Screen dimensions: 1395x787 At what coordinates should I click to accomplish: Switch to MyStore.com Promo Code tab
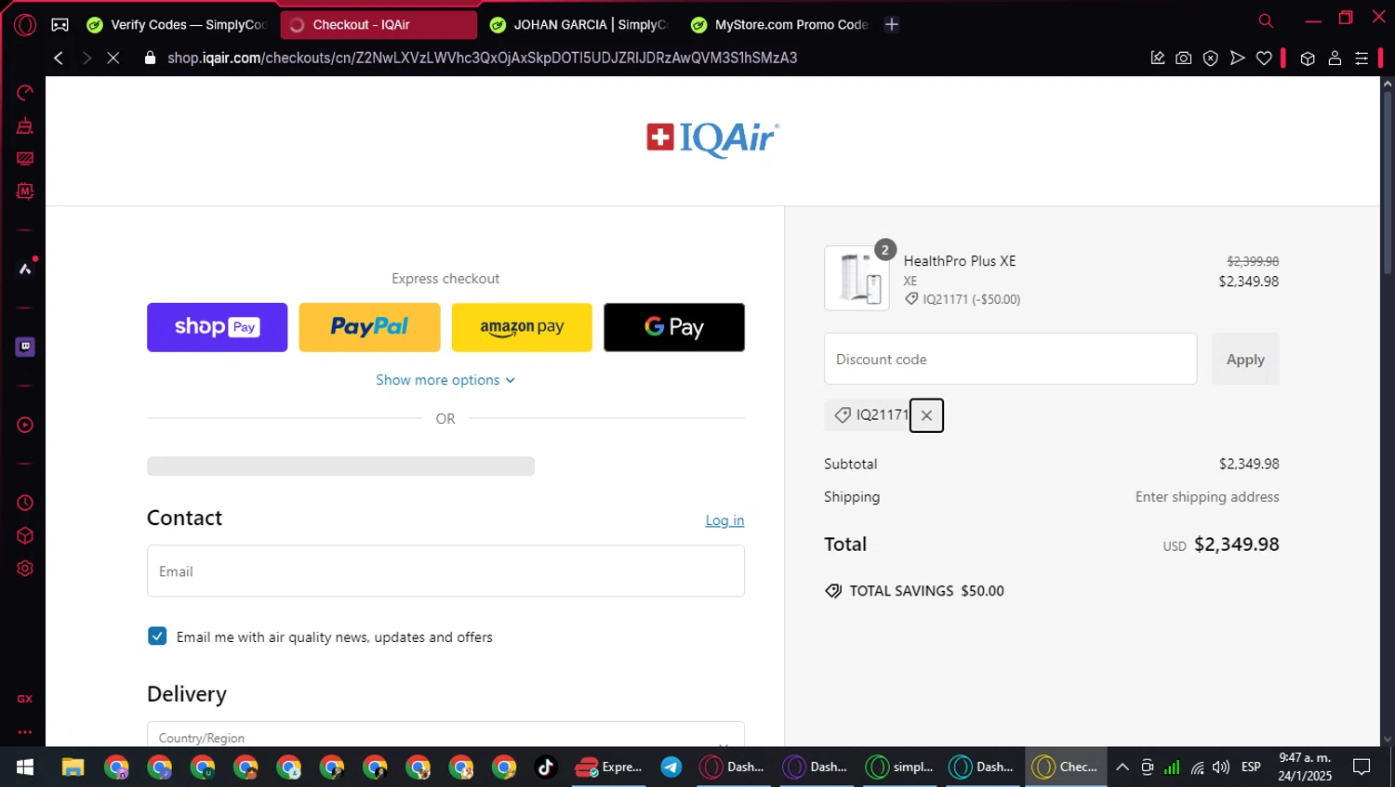coord(780,25)
